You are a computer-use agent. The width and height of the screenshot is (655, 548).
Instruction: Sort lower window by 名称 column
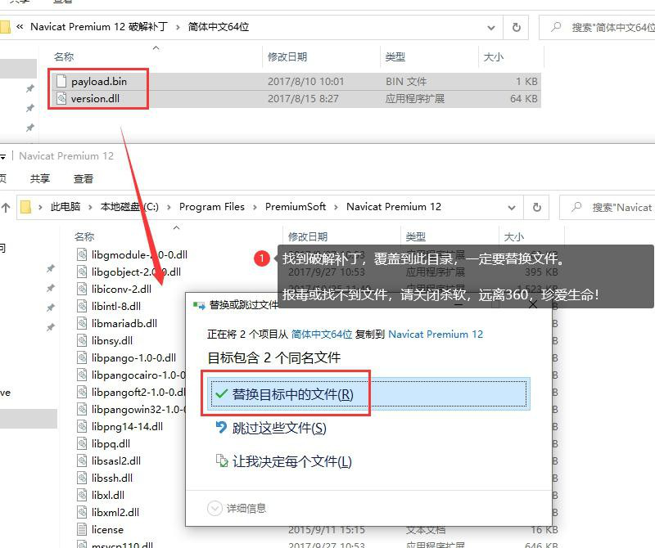(x=84, y=236)
